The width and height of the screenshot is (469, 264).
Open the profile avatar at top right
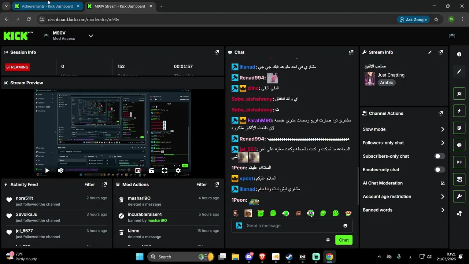452,36
